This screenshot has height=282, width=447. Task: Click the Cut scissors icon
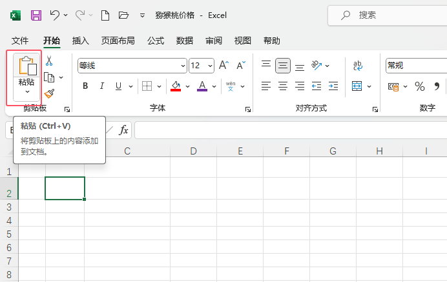49,61
